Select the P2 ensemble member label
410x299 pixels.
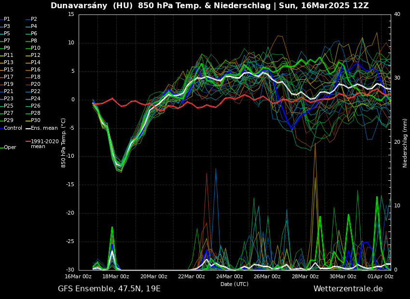click(x=34, y=19)
